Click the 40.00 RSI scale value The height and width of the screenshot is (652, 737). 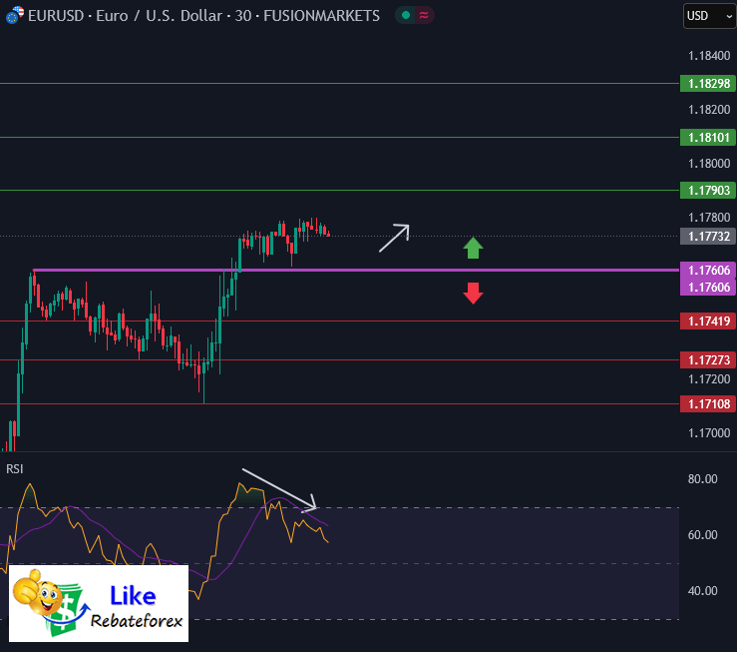[x=703, y=591]
